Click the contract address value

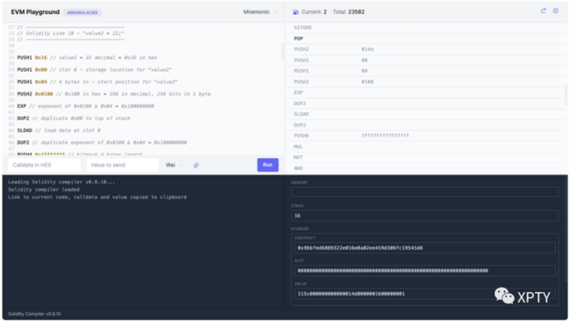[425, 248]
